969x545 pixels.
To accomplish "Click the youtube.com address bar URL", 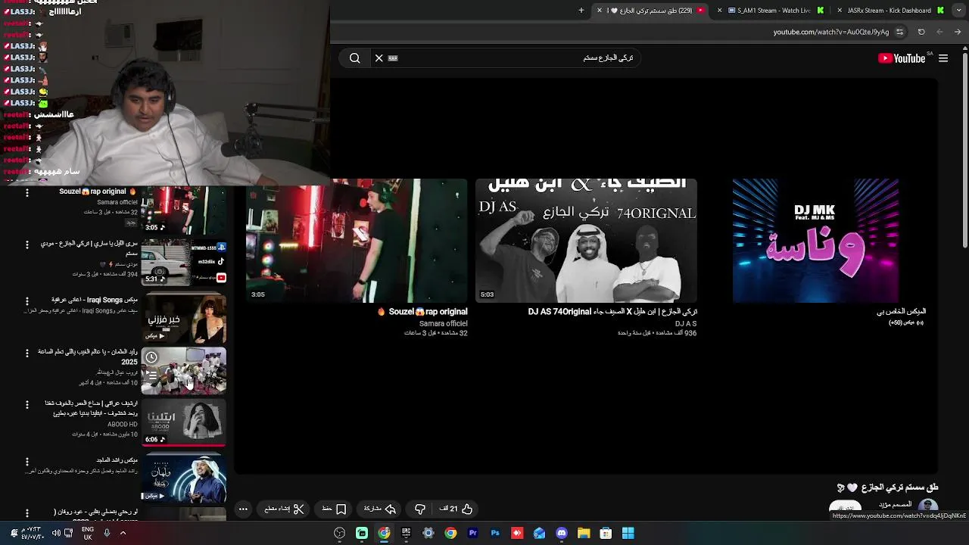I will tap(831, 32).
